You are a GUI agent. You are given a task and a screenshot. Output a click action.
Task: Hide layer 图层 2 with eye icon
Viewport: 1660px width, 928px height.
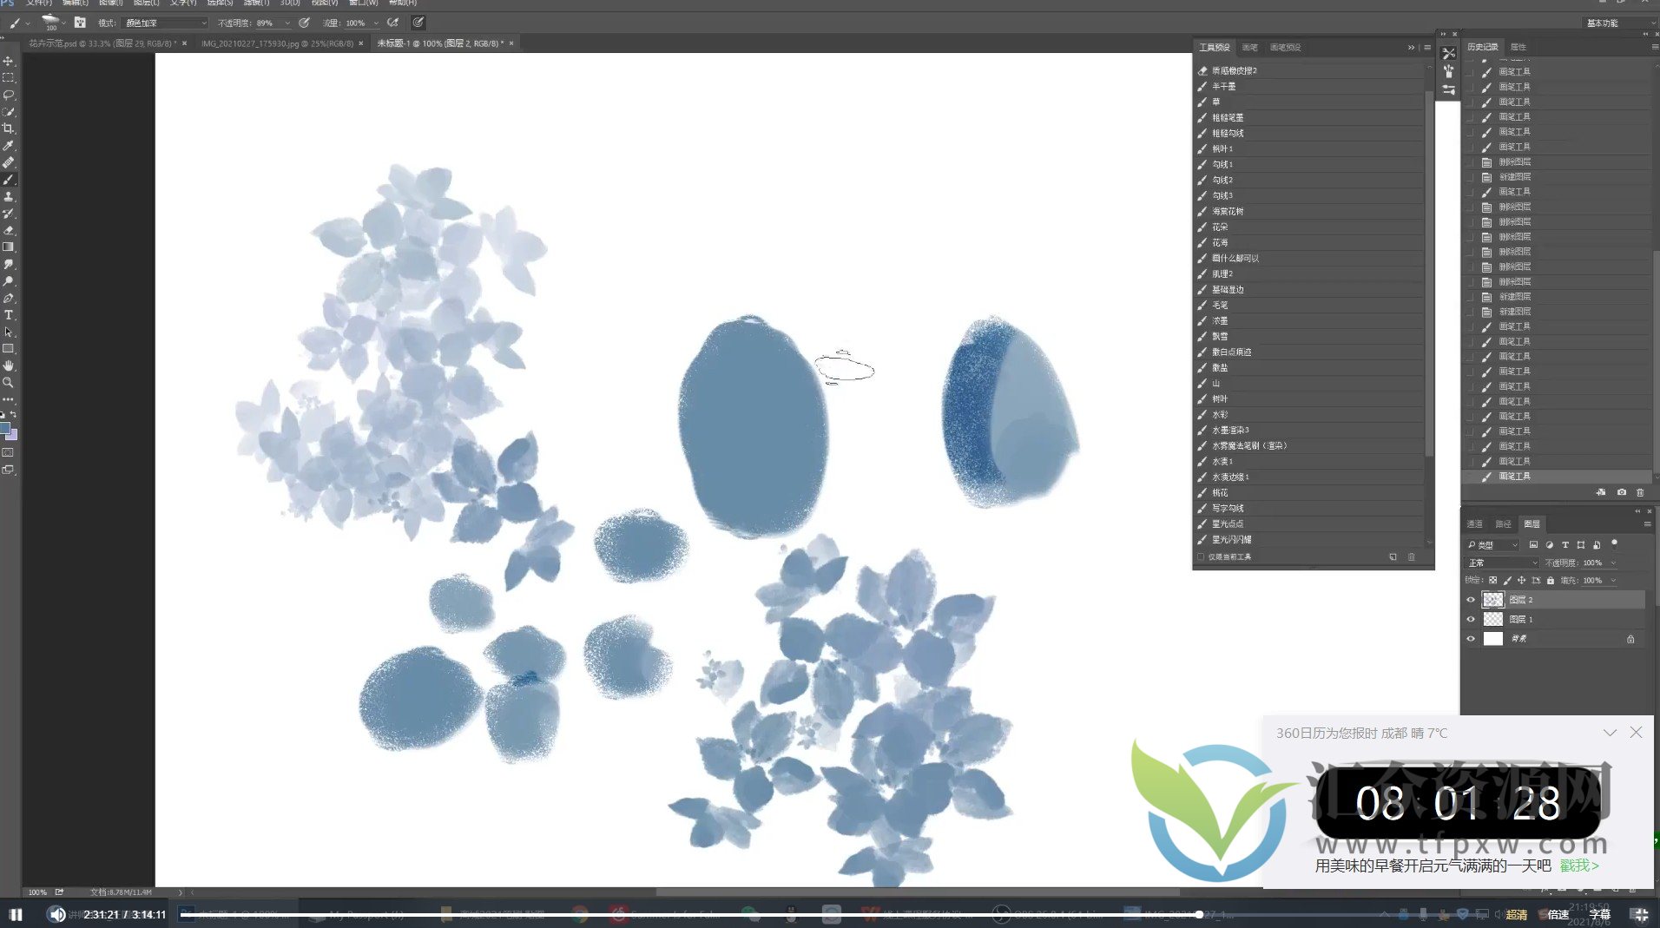coord(1471,600)
